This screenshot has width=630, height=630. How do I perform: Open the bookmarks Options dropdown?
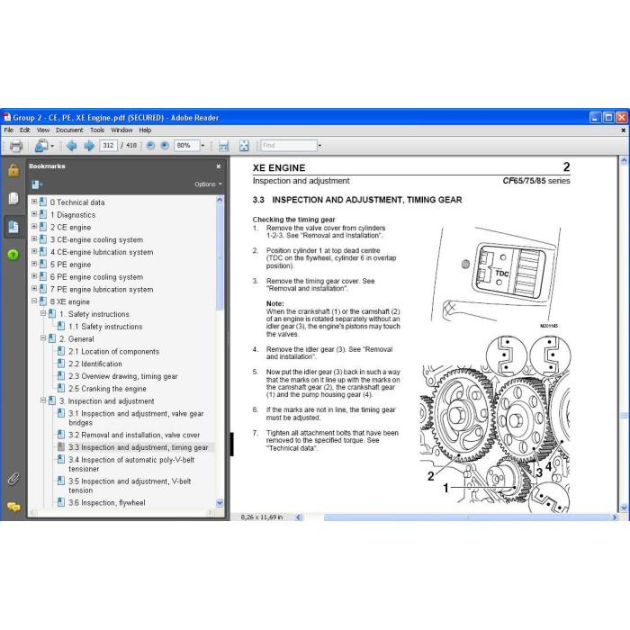[x=208, y=184]
